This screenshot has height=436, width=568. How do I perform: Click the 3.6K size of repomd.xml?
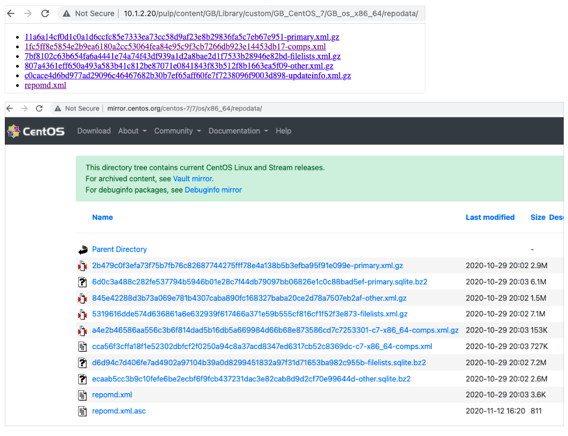(539, 395)
